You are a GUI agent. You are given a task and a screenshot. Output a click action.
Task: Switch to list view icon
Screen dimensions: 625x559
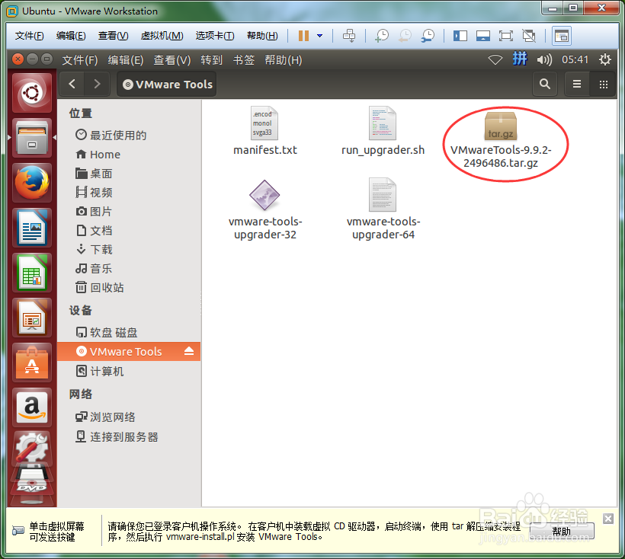pyautogui.click(x=577, y=84)
